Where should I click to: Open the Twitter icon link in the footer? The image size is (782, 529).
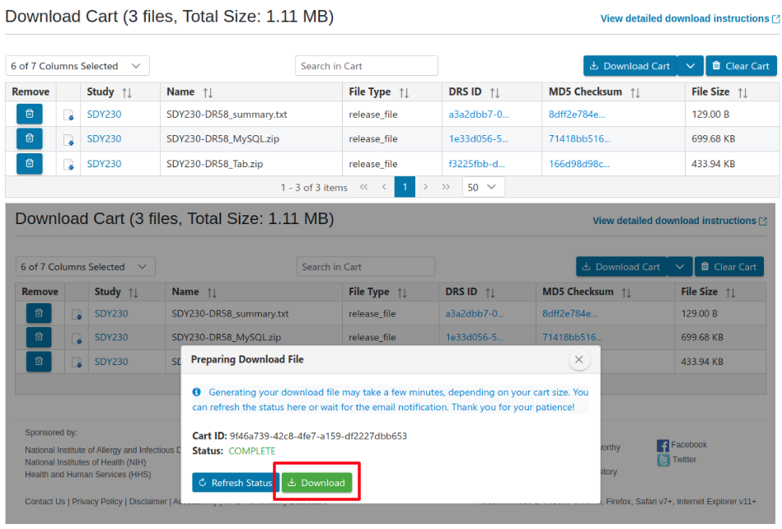(x=663, y=461)
